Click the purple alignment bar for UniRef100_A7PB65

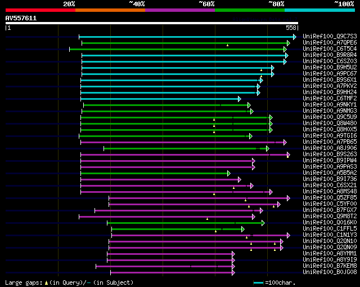[x=182, y=143]
